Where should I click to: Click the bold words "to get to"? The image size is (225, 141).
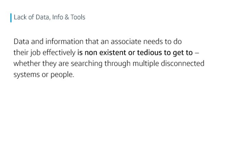click(x=178, y=53)
